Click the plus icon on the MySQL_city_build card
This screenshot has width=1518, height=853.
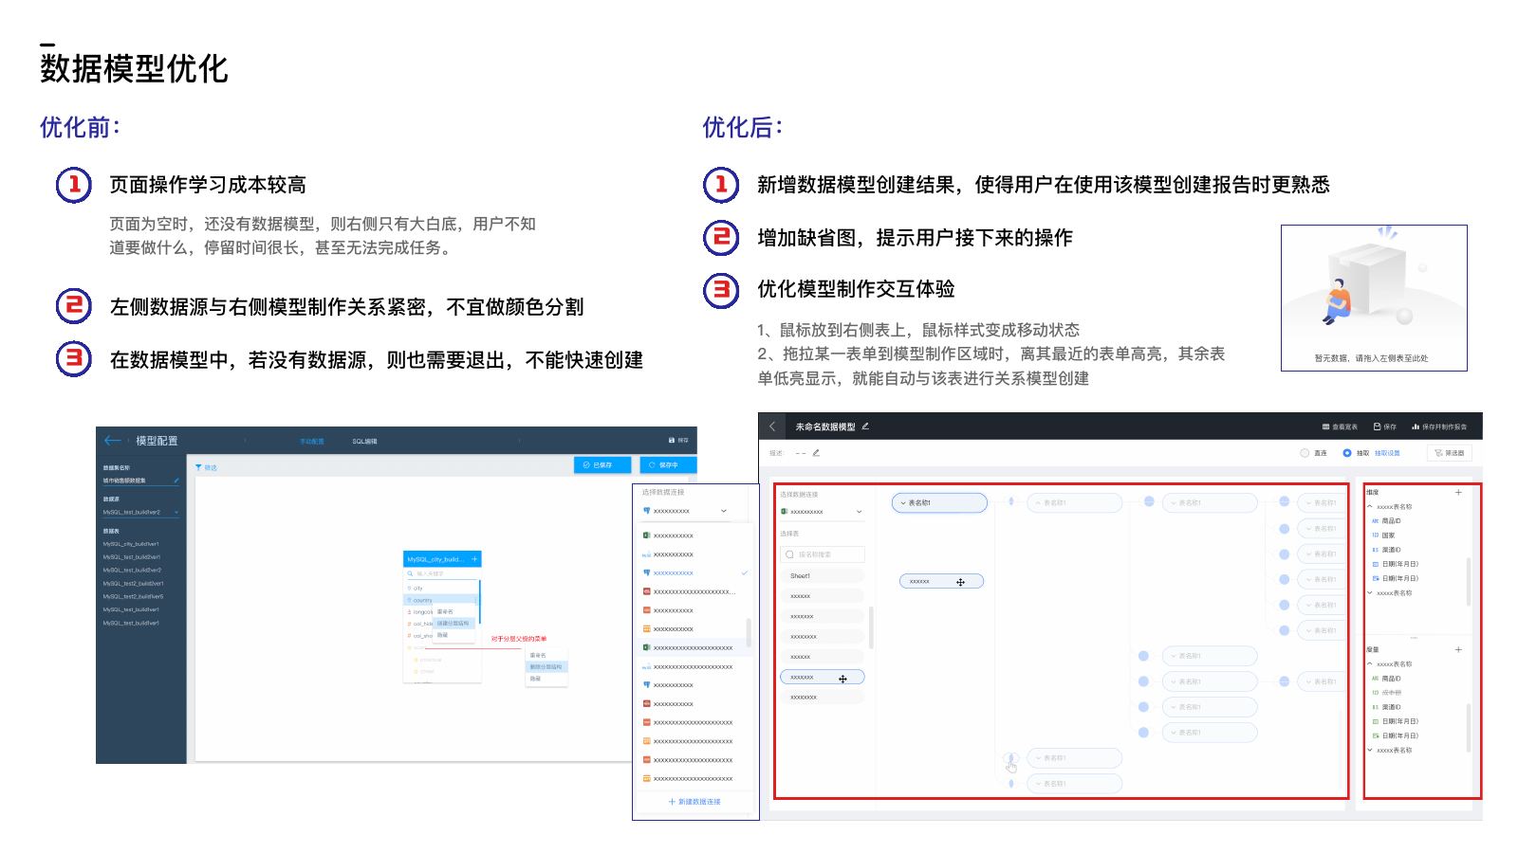pyautogui.click(x=474, y=559)
